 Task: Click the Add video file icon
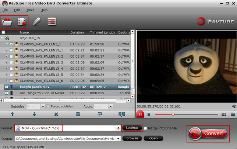22,22
